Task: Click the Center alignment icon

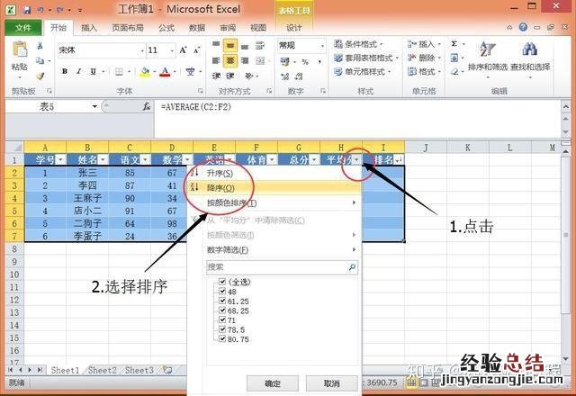Action: (230, 60)
